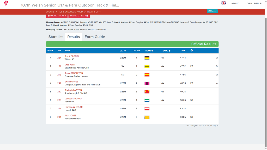The height and width of the screenshot is (150, 267).
Task: Click the LOGIN / SIGNUP link
Action: (253, 3)
